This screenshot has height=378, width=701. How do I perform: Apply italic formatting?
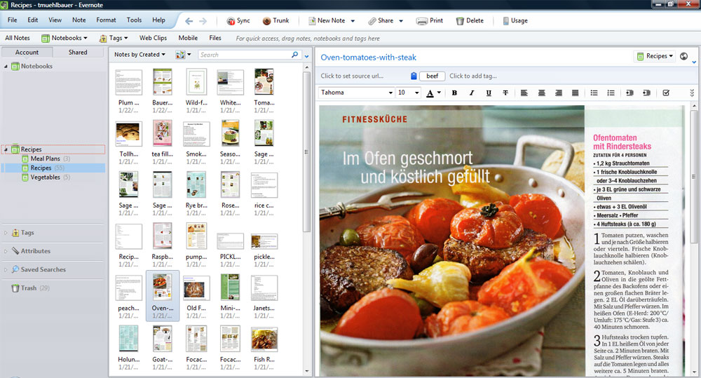(471, 93)
